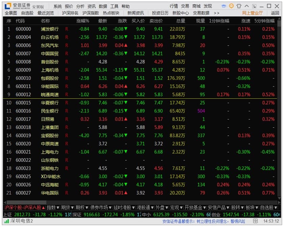
Task: Click the green signal strength icon
Action: 7,221
